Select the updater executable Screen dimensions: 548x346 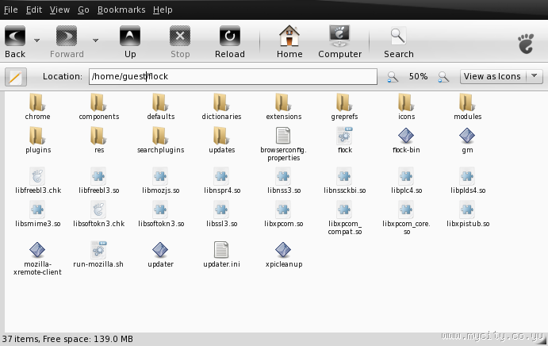[160, 254]
